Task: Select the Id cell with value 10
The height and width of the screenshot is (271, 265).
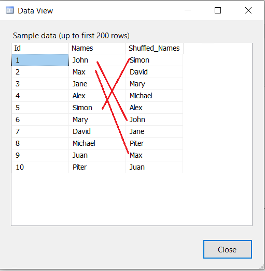Action: 40,167
